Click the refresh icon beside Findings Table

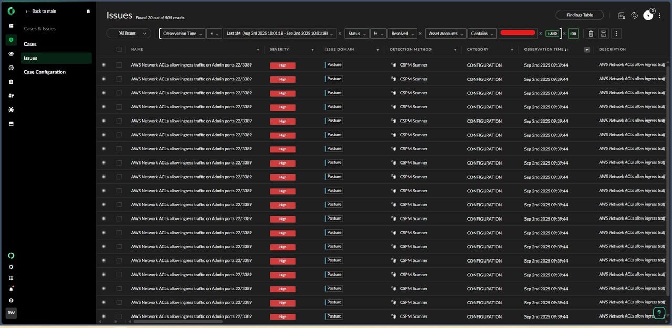634,16
